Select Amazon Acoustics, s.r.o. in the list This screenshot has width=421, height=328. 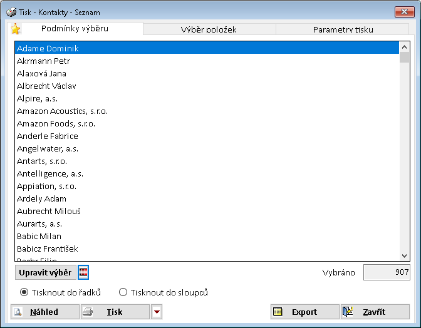coord(62,111)
